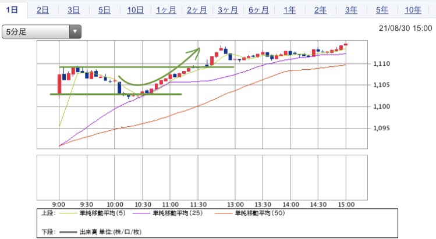Switch chart to 10日 period
Viewport: 436px width, 239px height.
[x=136, y=10]
